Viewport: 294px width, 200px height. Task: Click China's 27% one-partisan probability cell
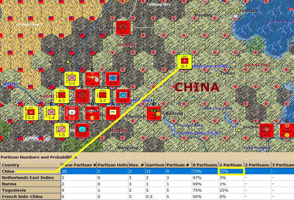click(231, 171)
